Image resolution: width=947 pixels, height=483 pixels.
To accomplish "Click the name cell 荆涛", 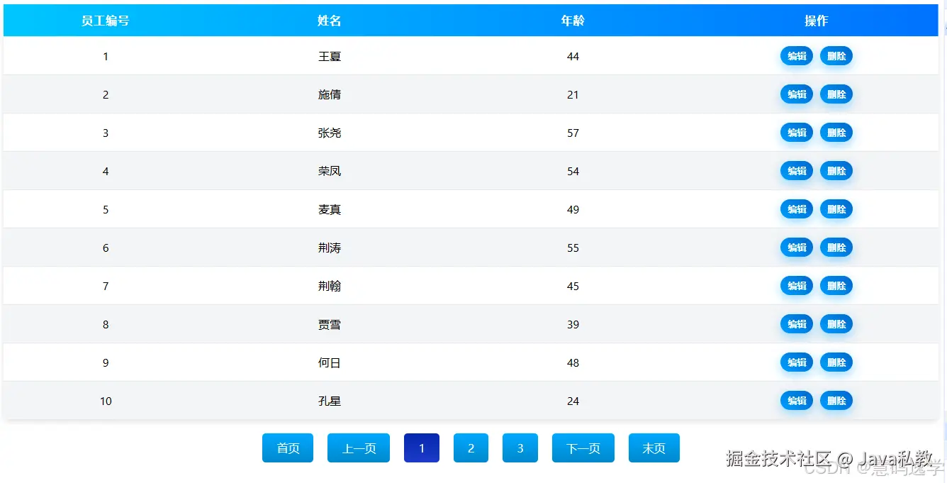I will [x=330, y=248].
